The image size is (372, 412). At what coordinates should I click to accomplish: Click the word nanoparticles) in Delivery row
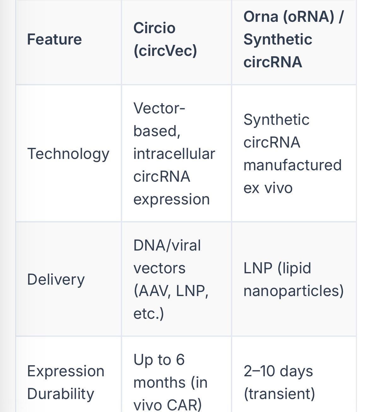click(x=293, y=291)
